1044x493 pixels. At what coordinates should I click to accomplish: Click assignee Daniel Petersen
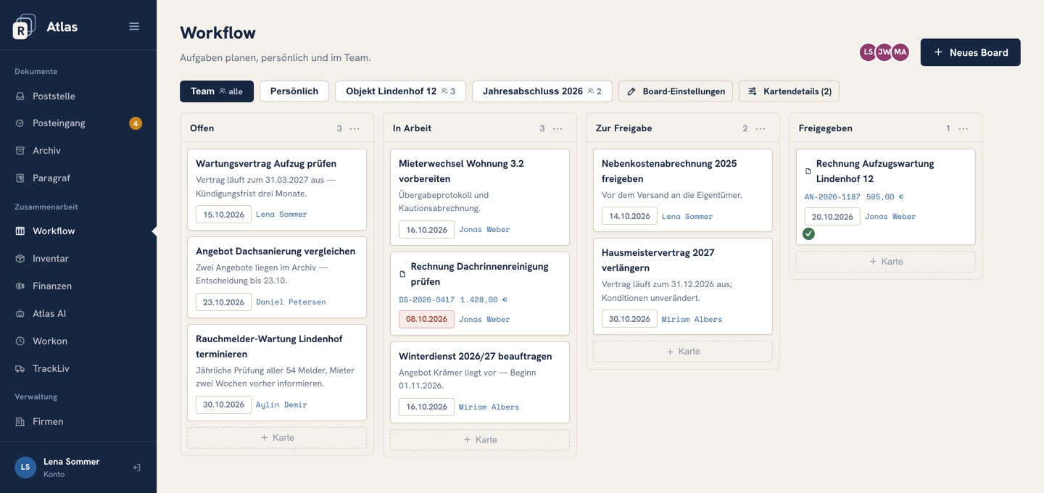291,302
